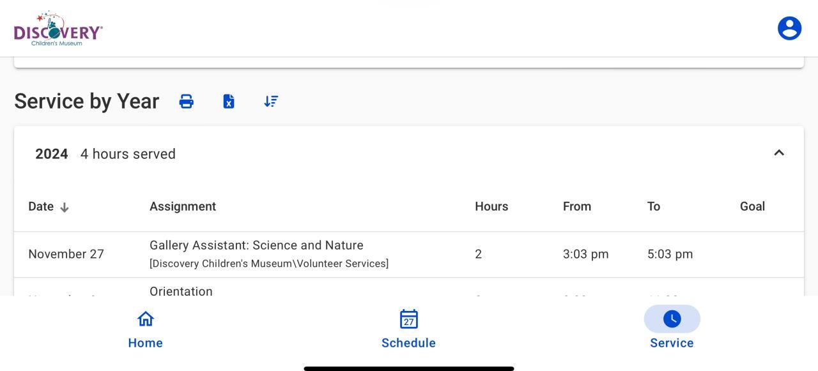This screenshot has width=818, height=371.
Task: Tap the Schedule calendar icon
Action: [409, 319]
